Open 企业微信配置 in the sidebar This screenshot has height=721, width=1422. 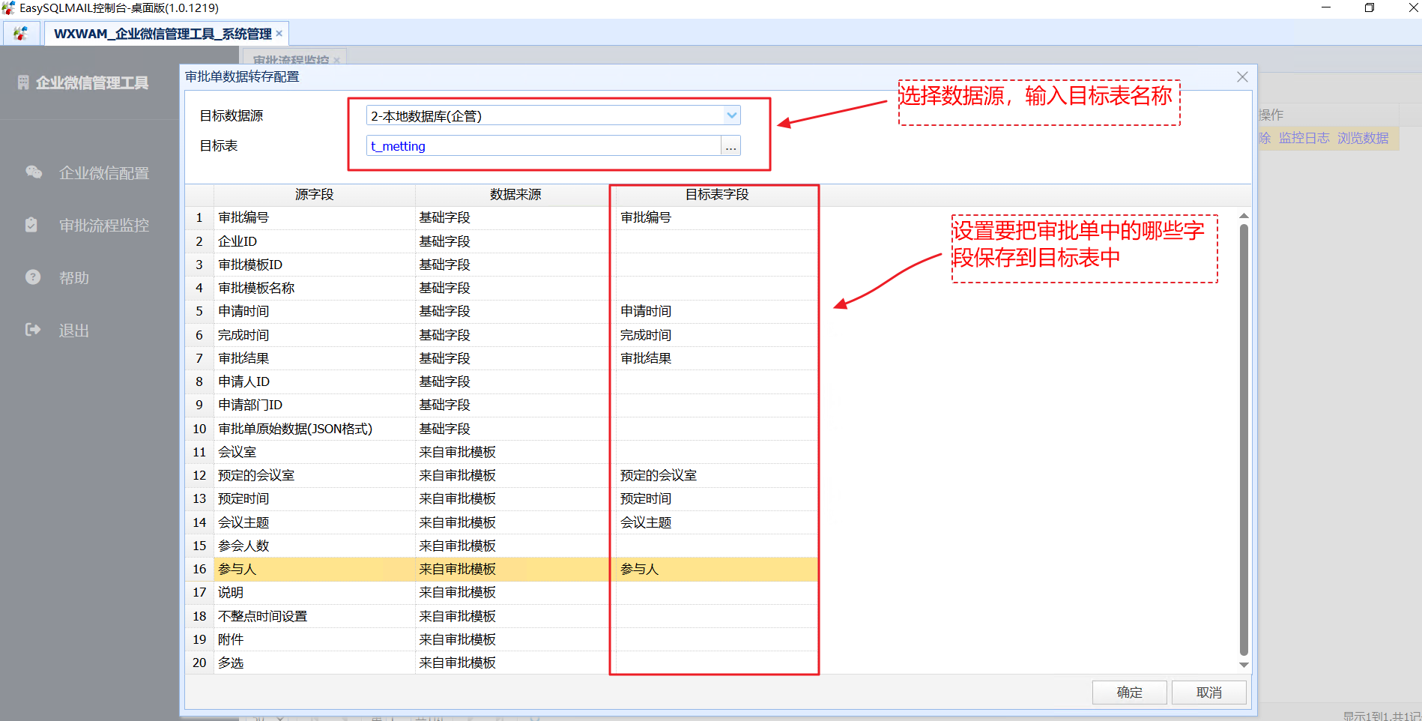pyautogui.click(x=103, y=173)
